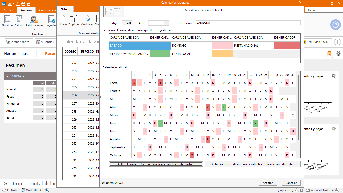Open the Cálculo tool in the ribbon
The width and height of the screenshot is (343, 193).
click(x=19, y=20)
